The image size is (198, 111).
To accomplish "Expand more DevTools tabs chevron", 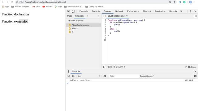I will point(181,11).
